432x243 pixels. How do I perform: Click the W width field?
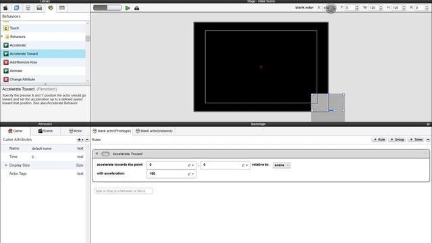373,7
